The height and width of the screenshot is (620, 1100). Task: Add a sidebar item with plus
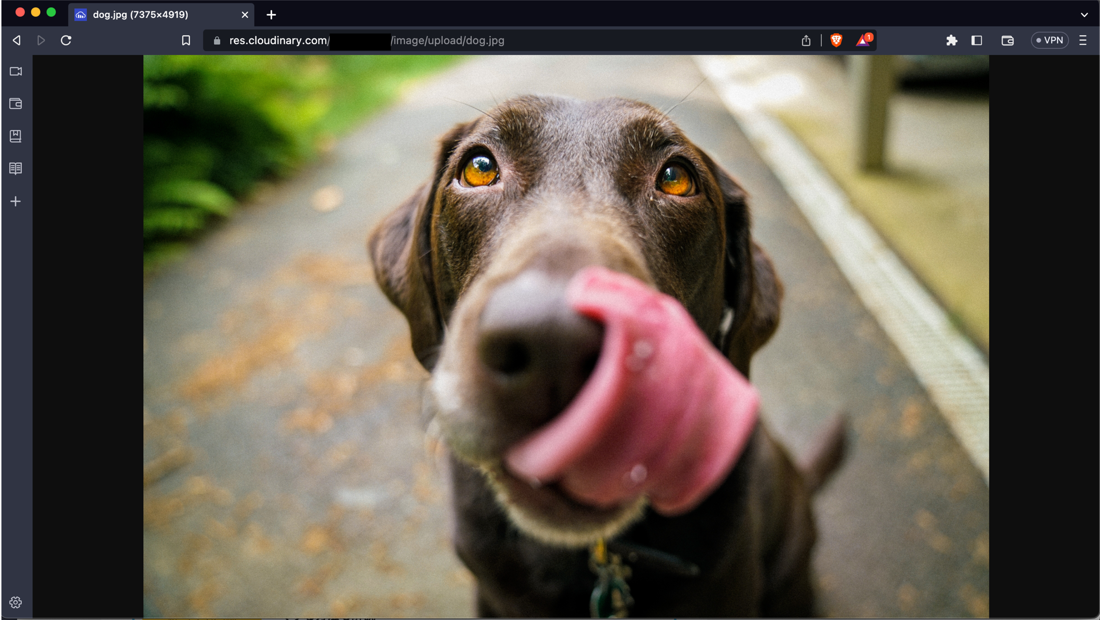coord(16,201)
